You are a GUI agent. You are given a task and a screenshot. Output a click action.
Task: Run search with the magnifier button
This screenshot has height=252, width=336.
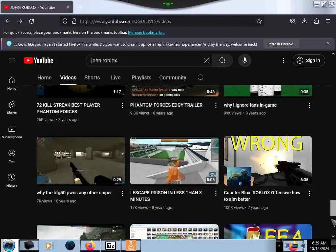click(222, 60)
